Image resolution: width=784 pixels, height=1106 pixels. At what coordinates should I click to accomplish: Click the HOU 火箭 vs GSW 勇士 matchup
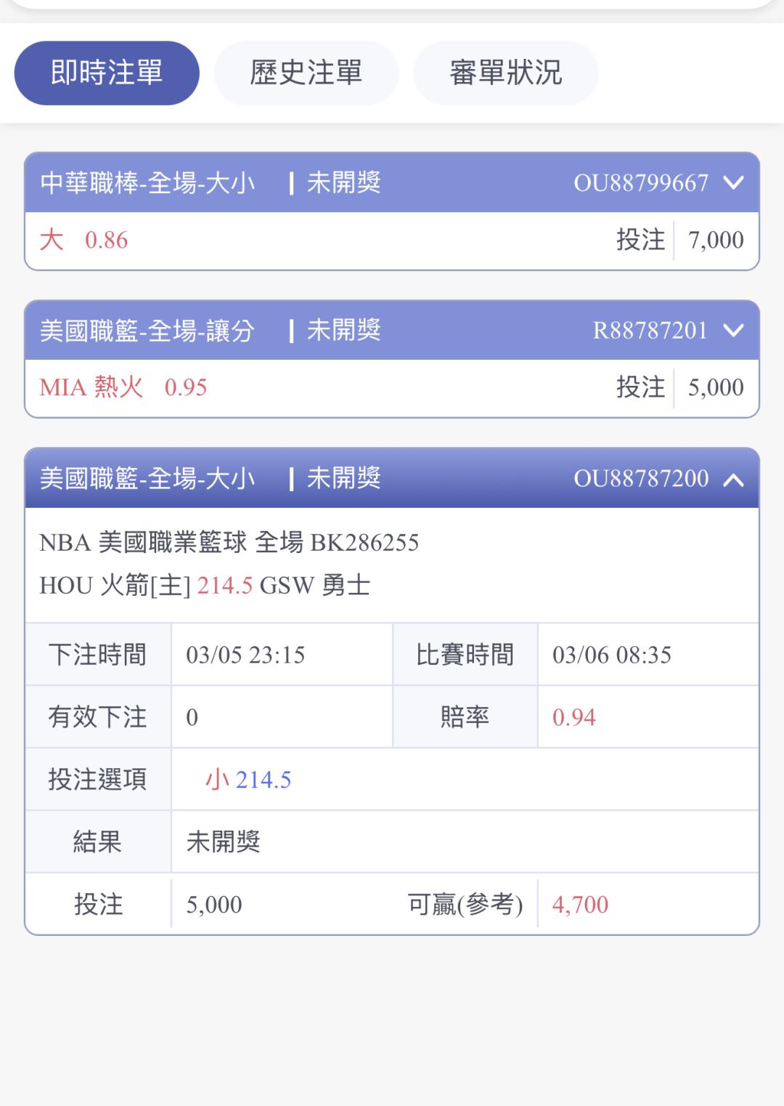pos(205,586)
